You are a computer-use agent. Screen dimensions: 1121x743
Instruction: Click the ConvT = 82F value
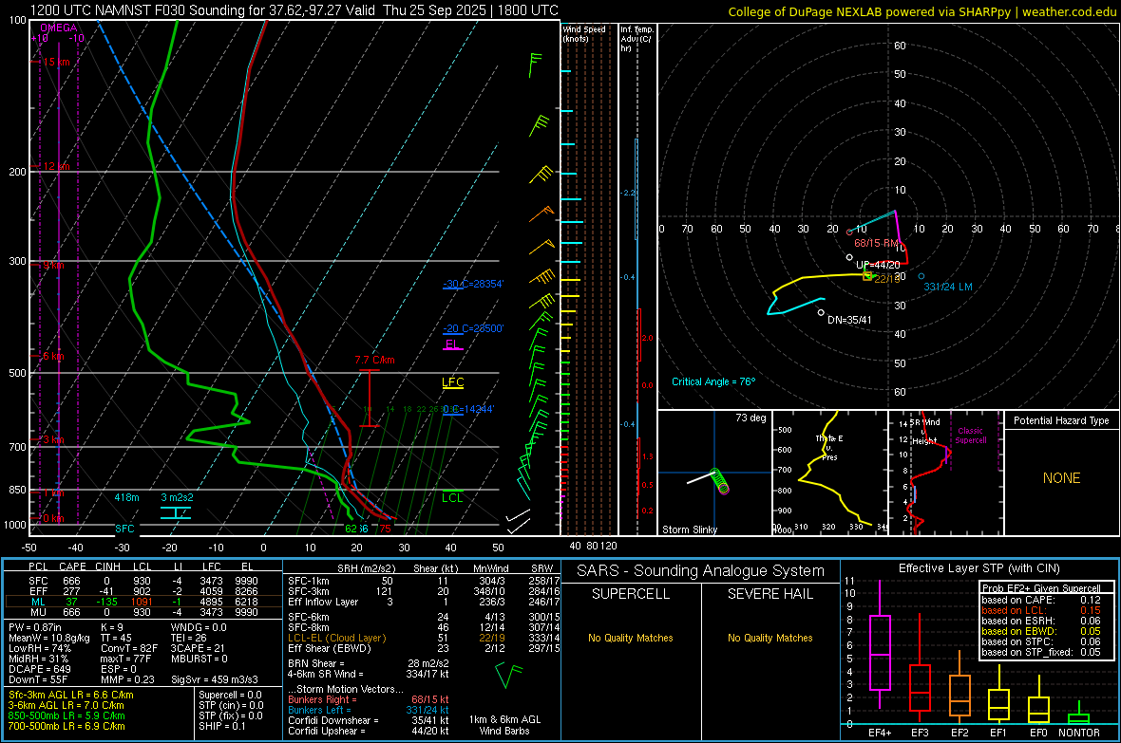(128, 648)
